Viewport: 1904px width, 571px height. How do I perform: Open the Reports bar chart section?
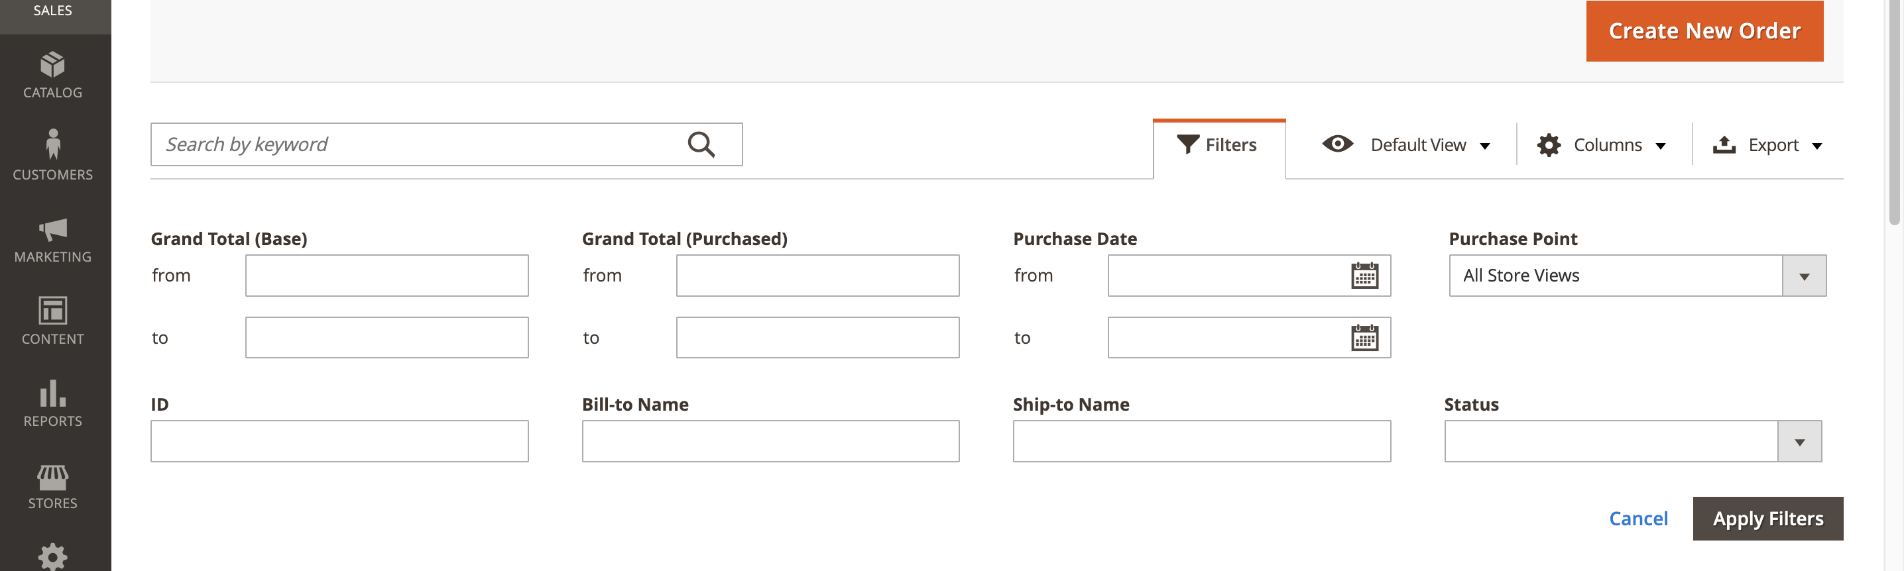53,403
